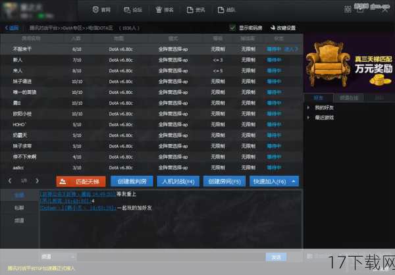Click the 3/10 player count cell in aadcc row

coord(77,168)
